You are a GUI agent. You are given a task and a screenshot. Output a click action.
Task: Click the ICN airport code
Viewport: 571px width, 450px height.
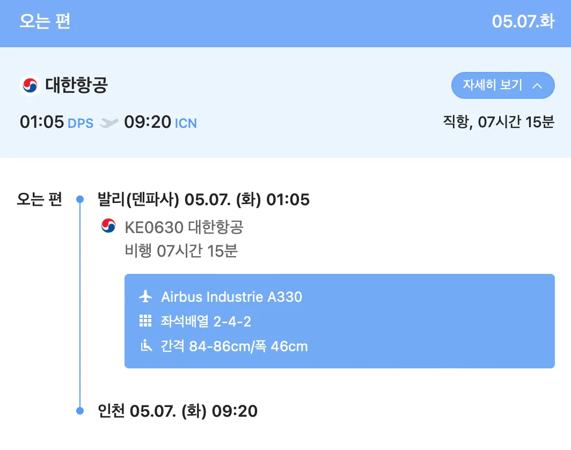(x=186, y=124)
